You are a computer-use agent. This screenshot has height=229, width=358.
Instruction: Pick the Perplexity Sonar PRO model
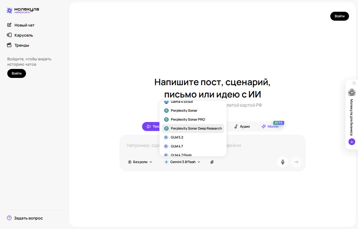pyautogui.click(x=193, y=120)
